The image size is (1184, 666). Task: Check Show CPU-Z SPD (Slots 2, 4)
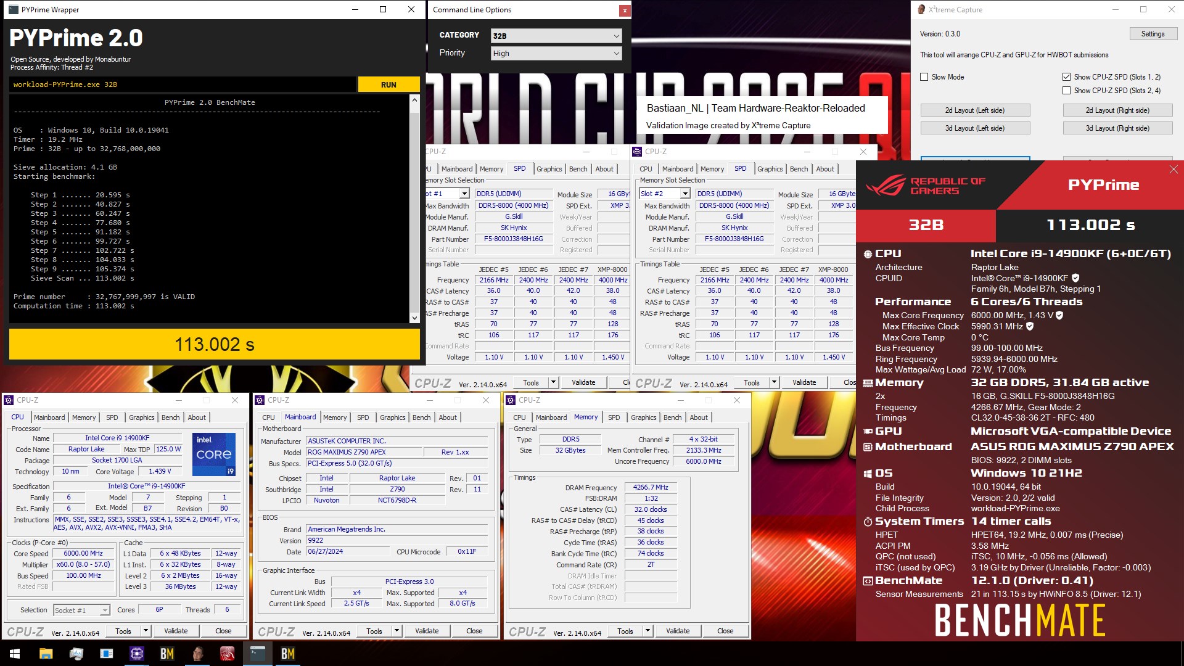1066,91
